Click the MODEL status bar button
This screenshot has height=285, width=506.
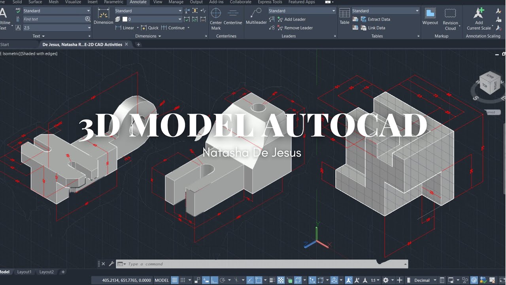[x=162, y=280]
